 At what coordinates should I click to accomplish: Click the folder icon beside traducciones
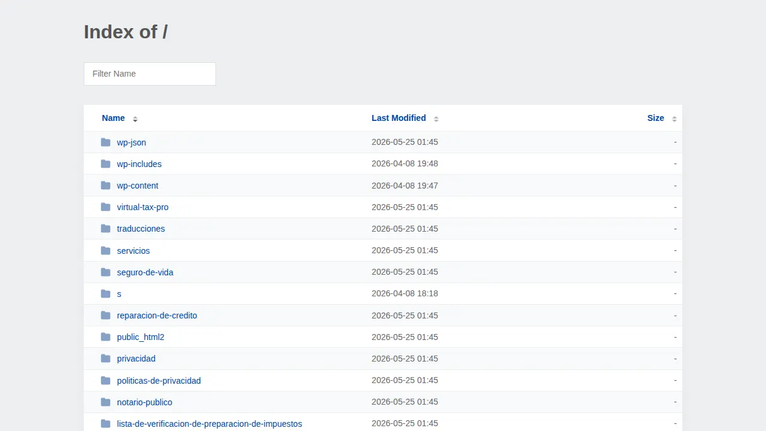click(106, 229)
